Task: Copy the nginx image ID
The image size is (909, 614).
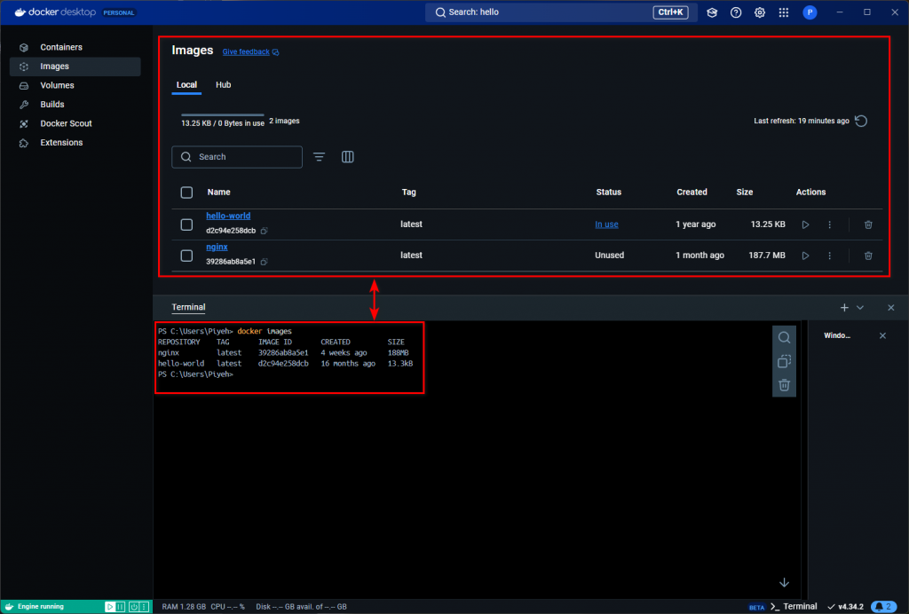Action: pyautogui.click(x=264, y=262)
